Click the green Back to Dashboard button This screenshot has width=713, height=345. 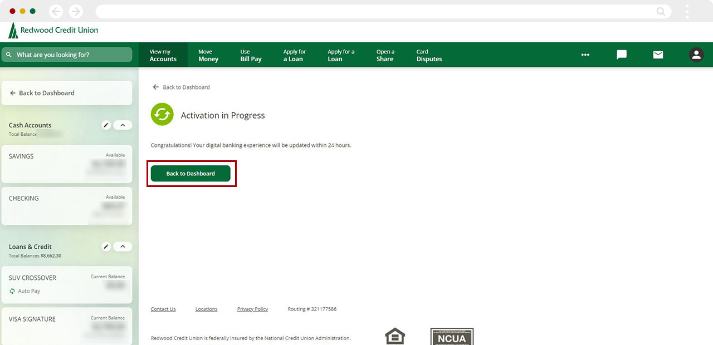point(191,174)
